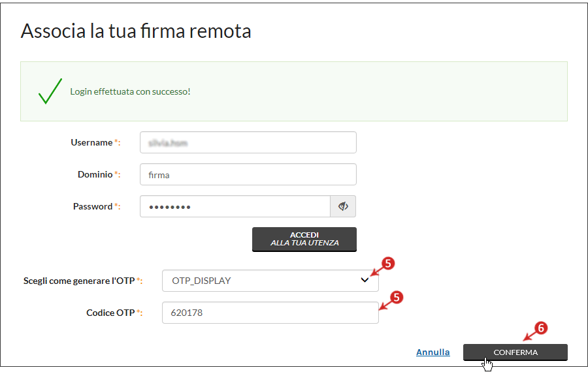Click the red 5 marker beside OTP dropdown
Viewport: 588px width, 374px height.
tap(388, 264)
